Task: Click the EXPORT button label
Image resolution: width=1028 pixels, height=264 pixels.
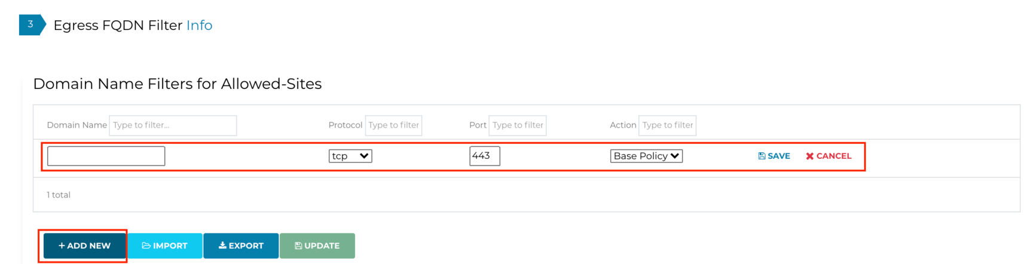Action: point(246,245)
